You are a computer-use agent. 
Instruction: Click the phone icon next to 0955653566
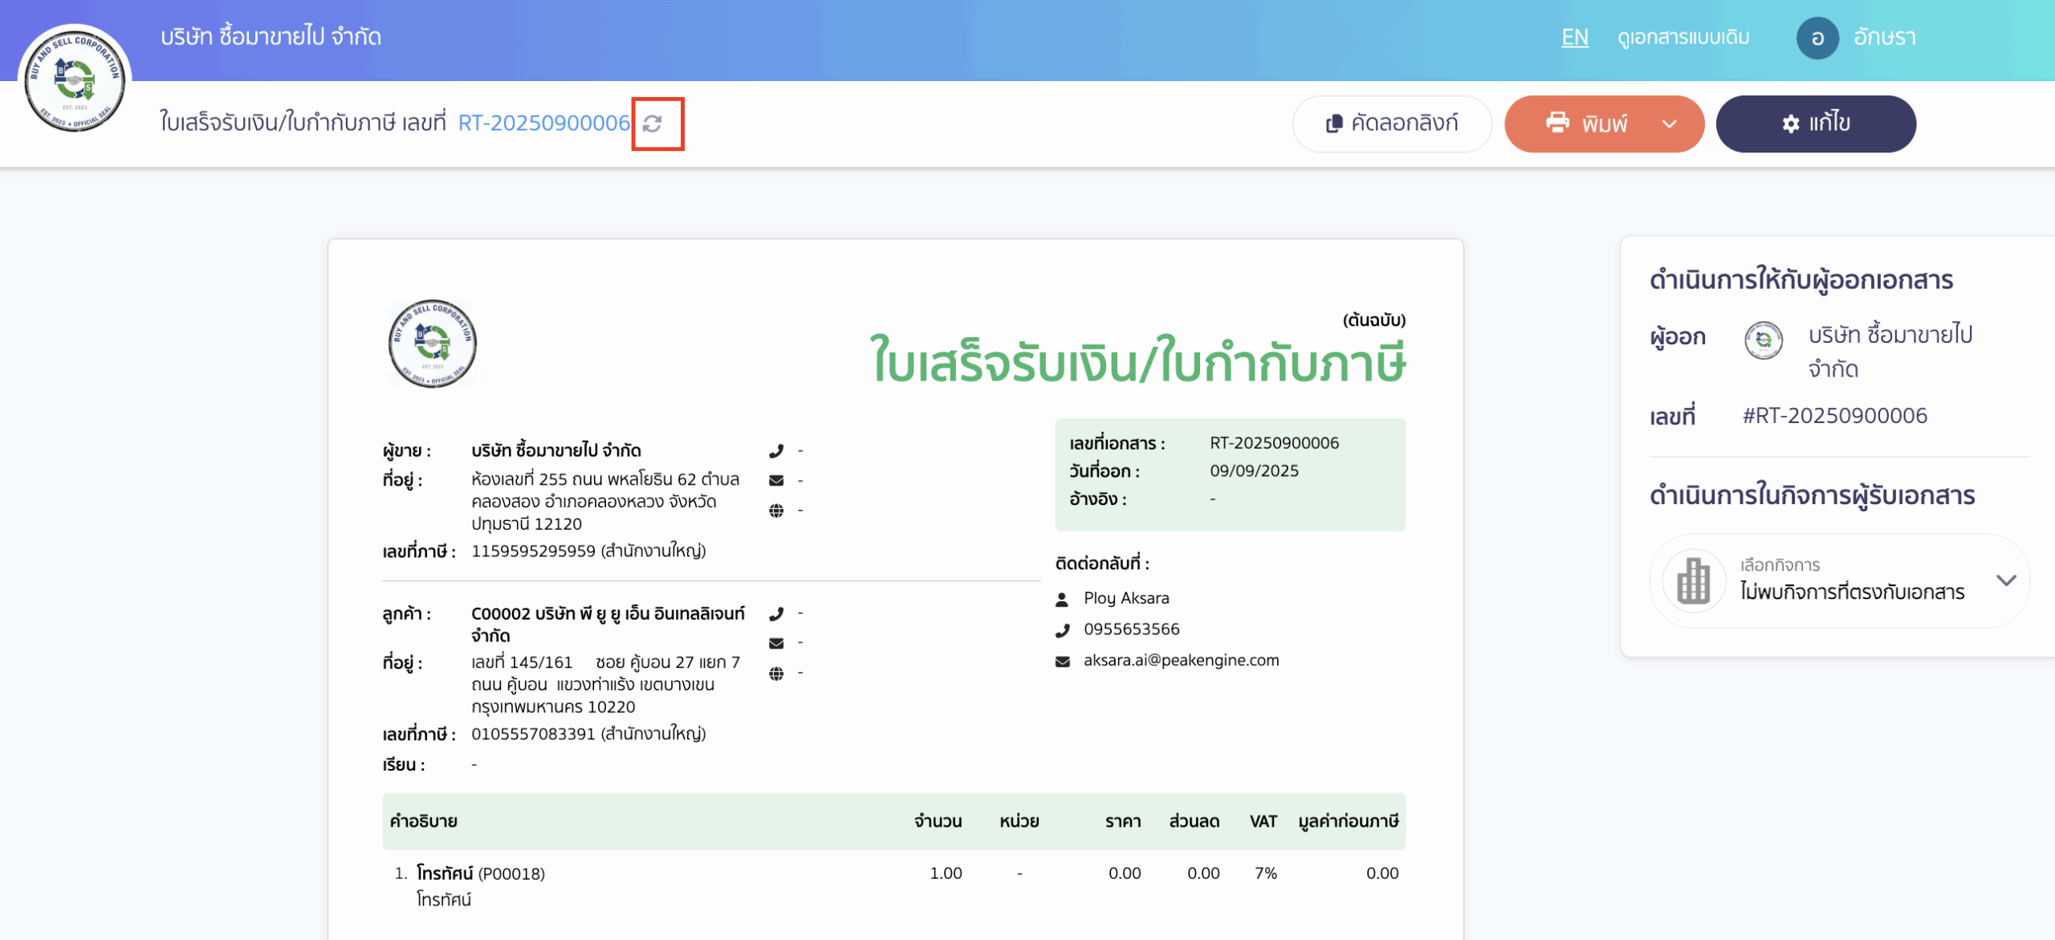point(1061,629)
